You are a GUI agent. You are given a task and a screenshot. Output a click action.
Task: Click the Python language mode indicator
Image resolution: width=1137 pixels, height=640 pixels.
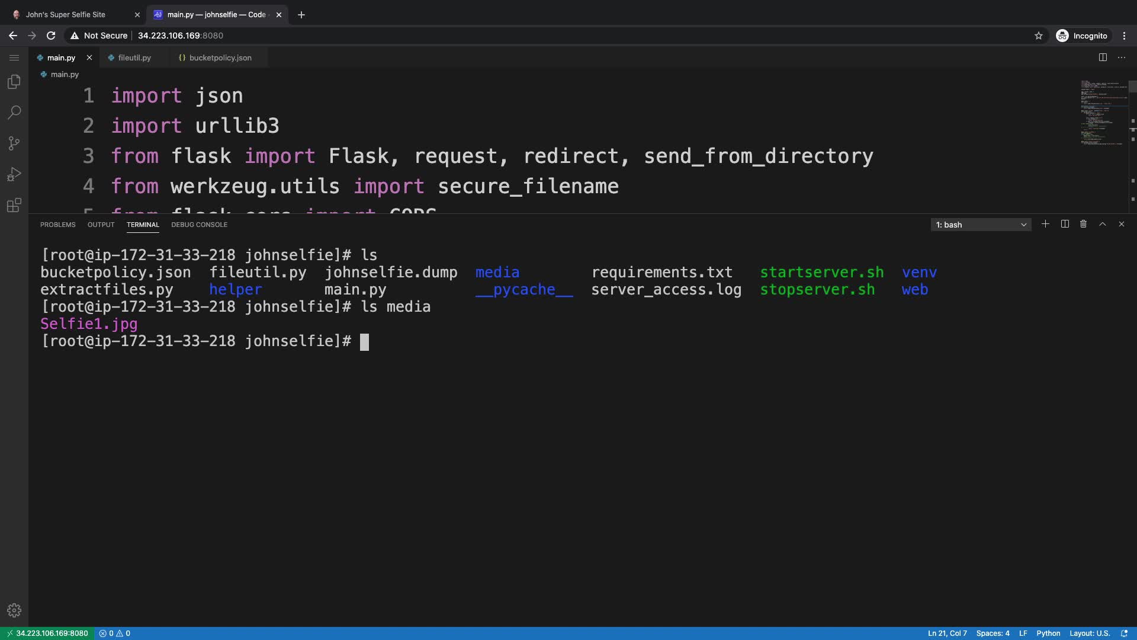pos(1048,633)
